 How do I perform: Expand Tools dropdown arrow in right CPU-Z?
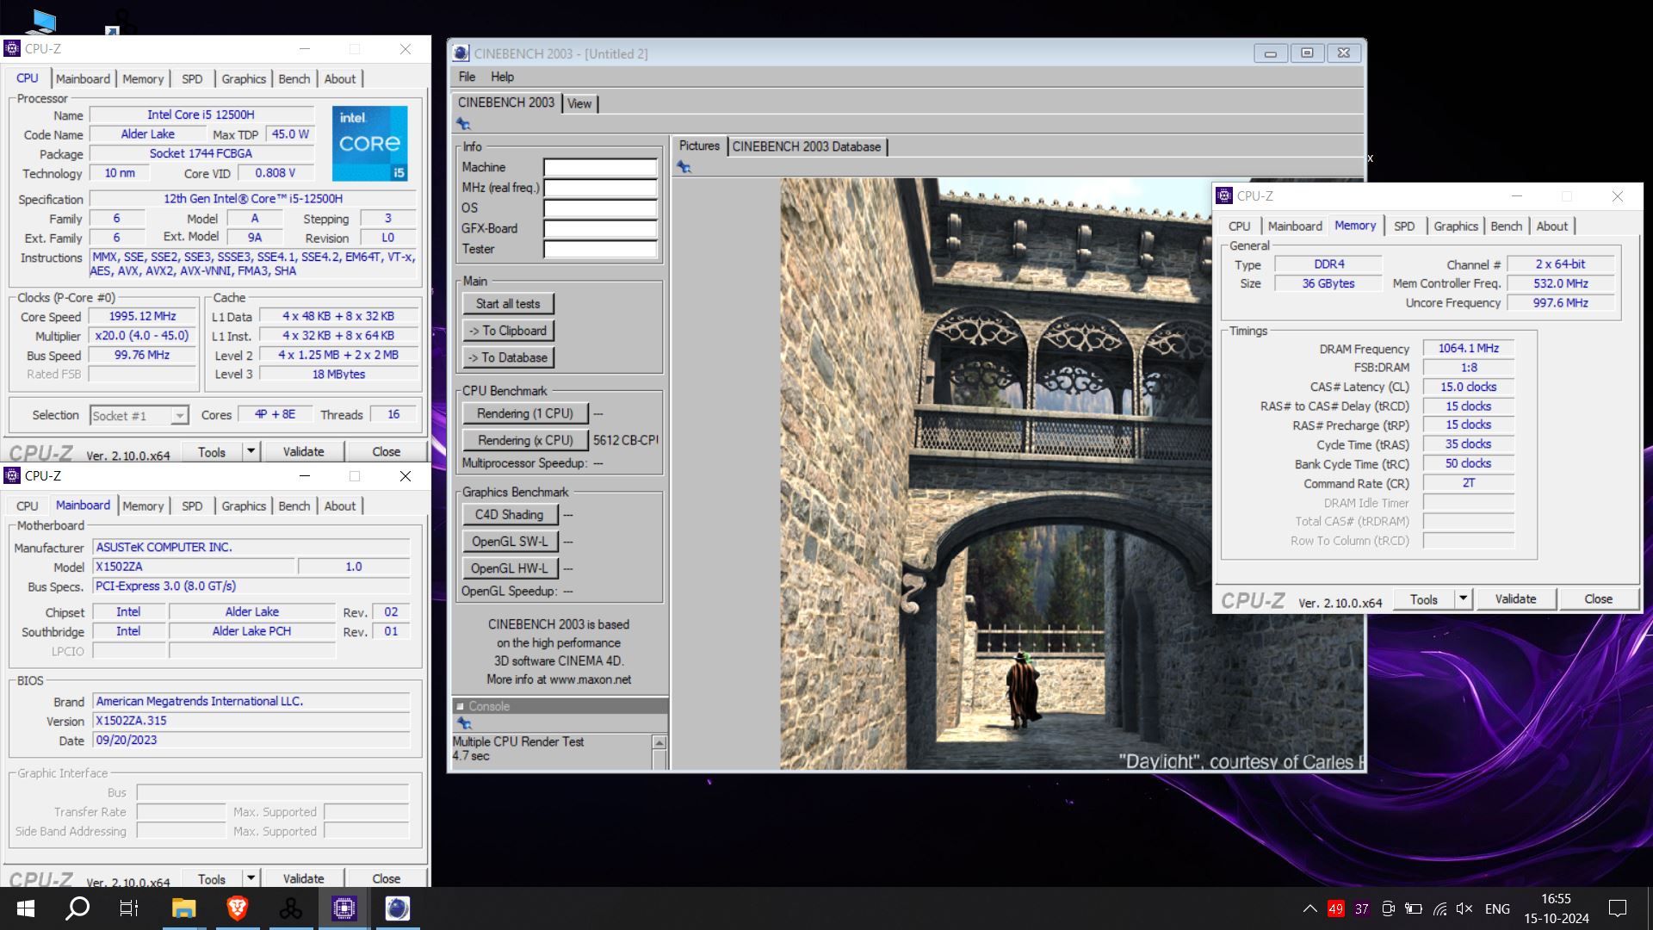point(1463,598)
